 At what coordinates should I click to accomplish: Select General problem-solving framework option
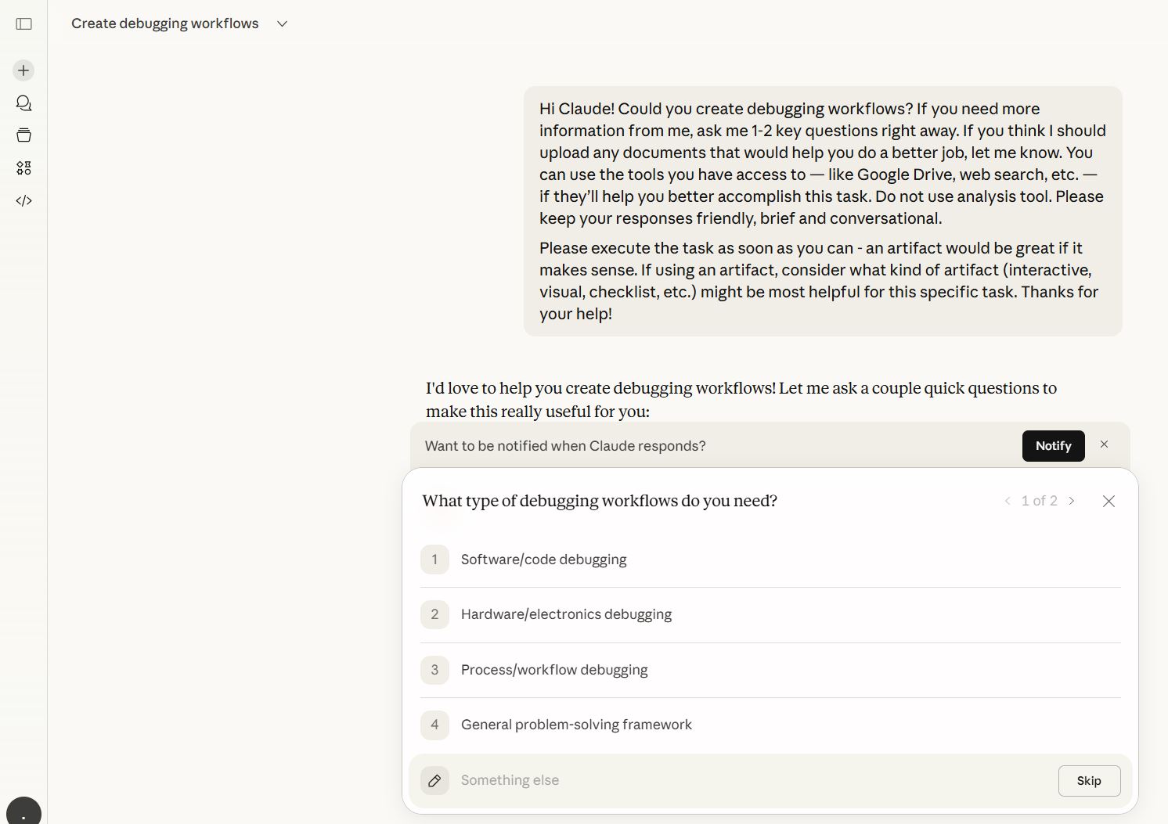576,725
